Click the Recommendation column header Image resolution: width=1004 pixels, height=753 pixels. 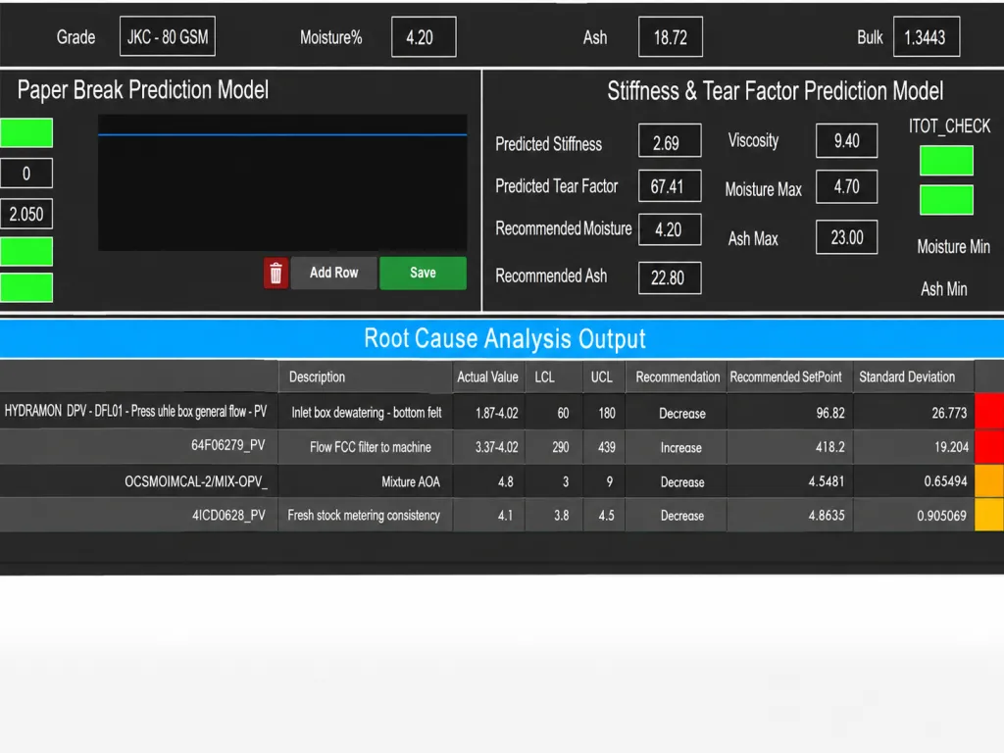pyautogui.click(x=677, y=376)
